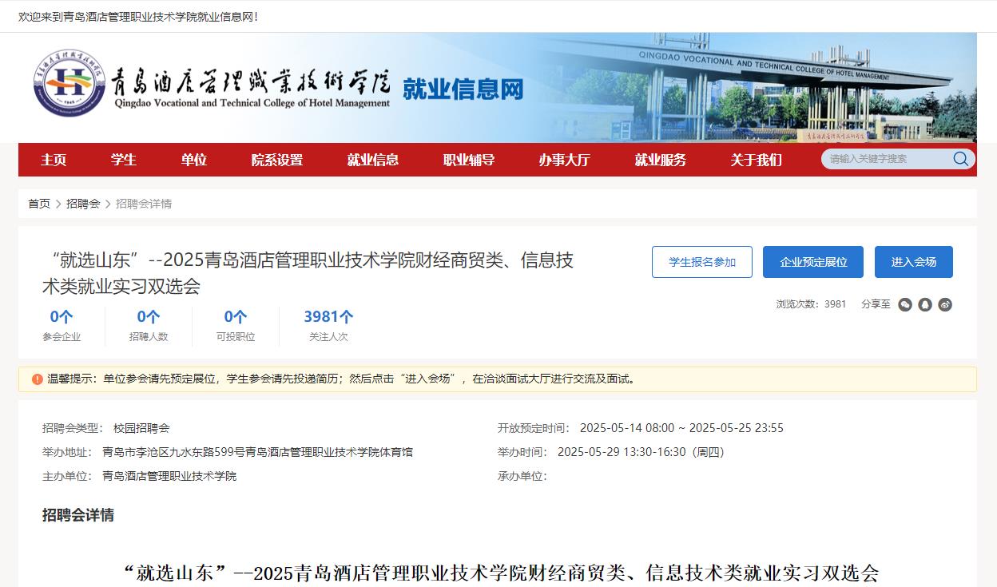Open the 院系设置 menu item
Viewport: 997px width, 587px height.
pyautogui.click(x=277, y=160)
